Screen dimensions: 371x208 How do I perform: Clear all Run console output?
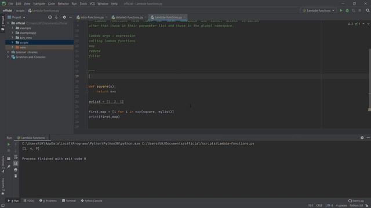16,176
